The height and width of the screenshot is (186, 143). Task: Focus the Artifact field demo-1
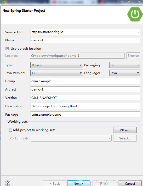(85, 89)
